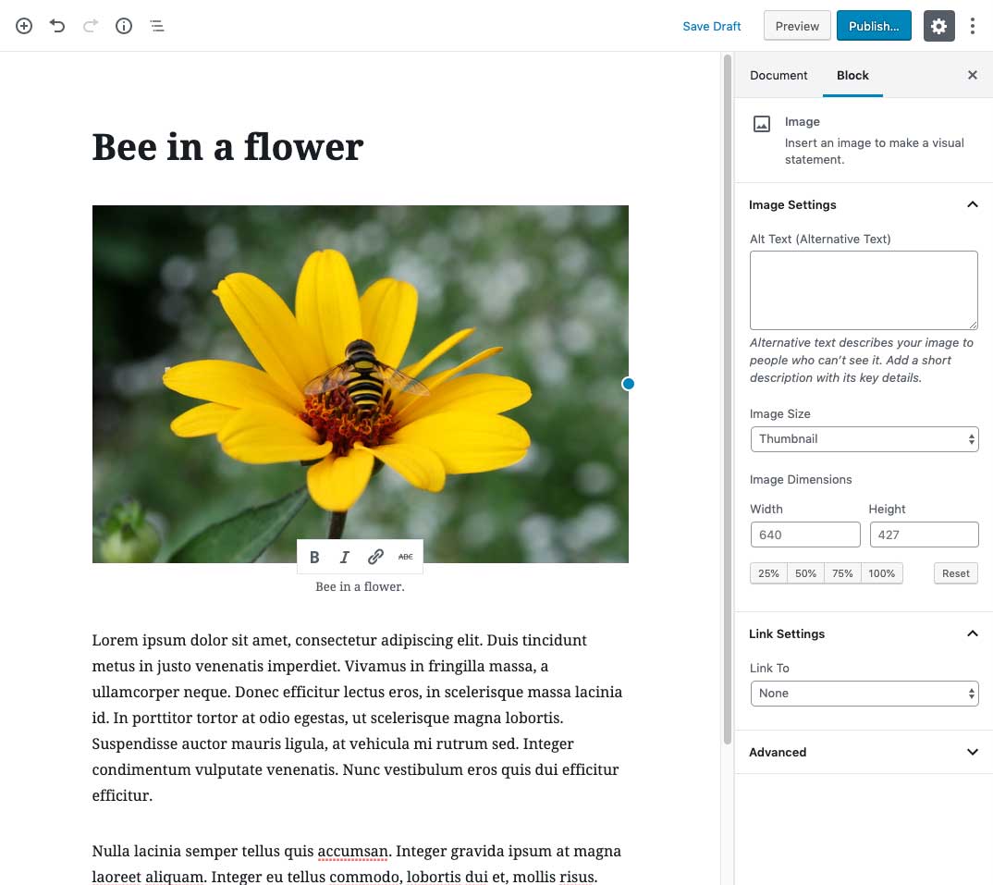Image resolution: width=993 pixels, height=885 pixels.
Task: Open the more tools menu
Action: (x=973, y=26)
